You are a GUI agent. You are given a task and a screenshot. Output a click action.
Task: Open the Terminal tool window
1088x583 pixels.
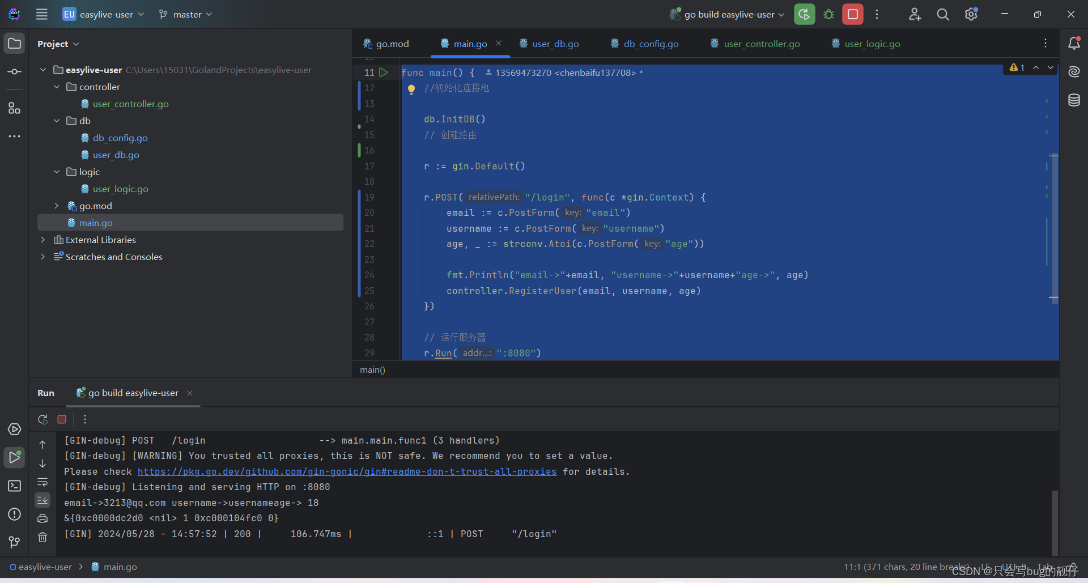click(x=14, y=486)
